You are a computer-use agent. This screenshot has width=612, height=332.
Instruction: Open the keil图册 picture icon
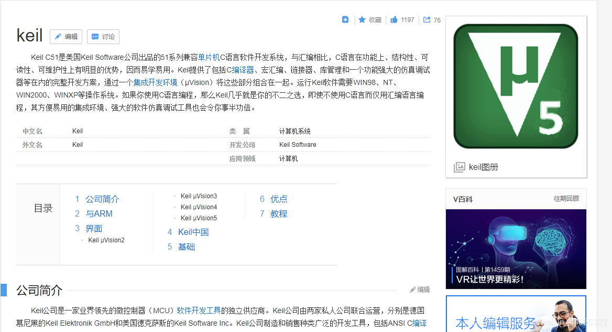[460, 167]
